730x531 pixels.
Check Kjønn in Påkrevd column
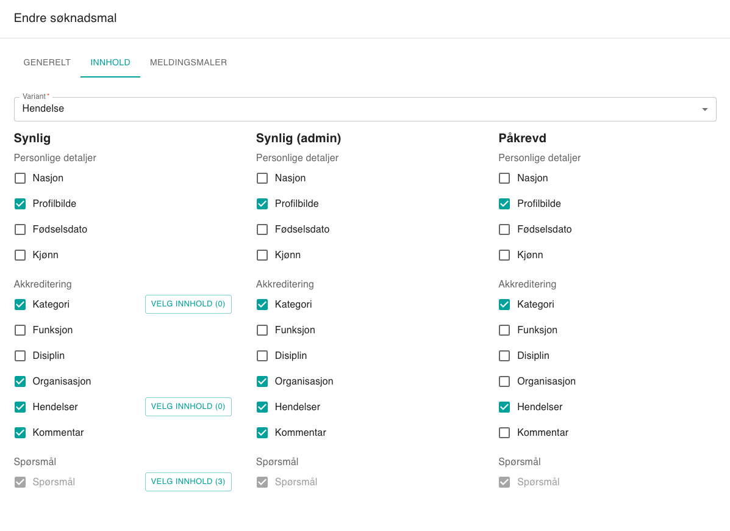504,255
